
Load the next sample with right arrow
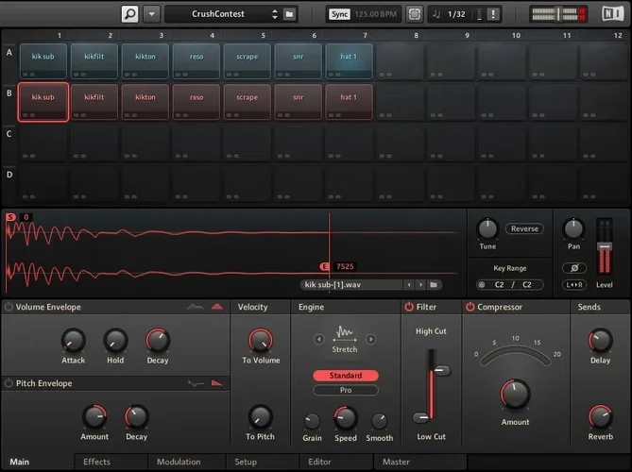[x=419, y=284]
